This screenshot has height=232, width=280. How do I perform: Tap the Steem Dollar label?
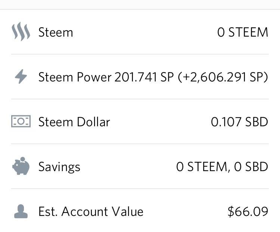click(74, 122)
